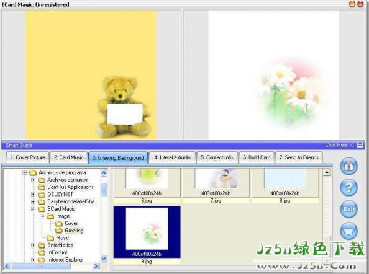Go to the 6: Build Card tab
369x274 pixels.
click(x=257, y=157)
